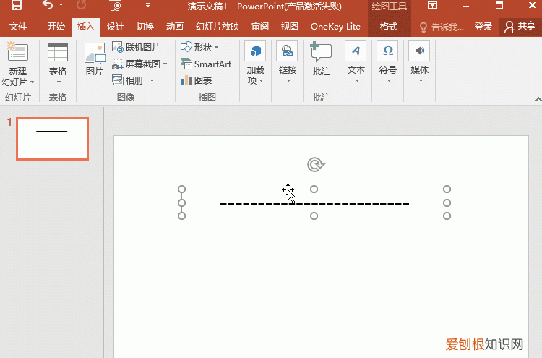542x358 pixels.
Task: Click the Save icon in quick access toolbar
Action: coord(16,6)
